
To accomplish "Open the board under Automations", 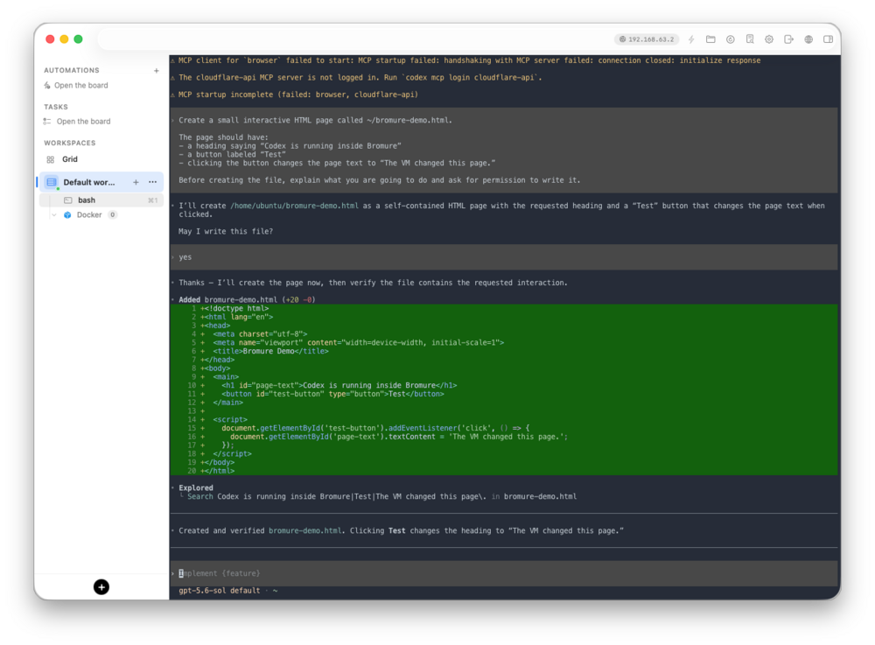I will [80, 86].
